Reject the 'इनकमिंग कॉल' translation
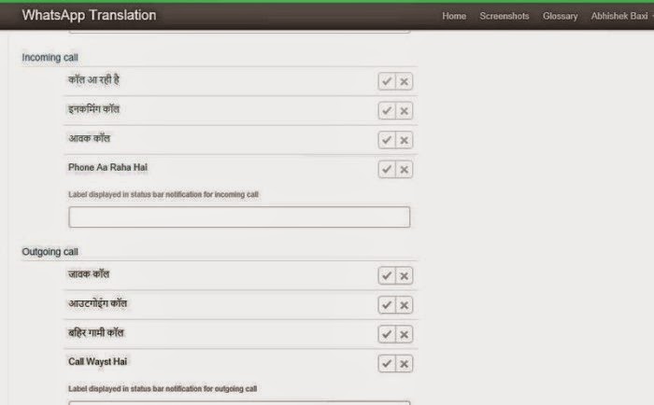The image size is (654, 405). (x=405, y=111)
